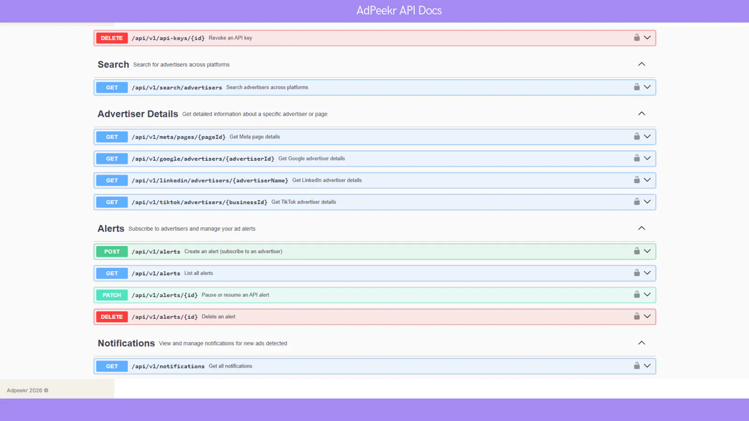Click lock icon on Create an alert row
749x421 pixels.
point(637,251)
